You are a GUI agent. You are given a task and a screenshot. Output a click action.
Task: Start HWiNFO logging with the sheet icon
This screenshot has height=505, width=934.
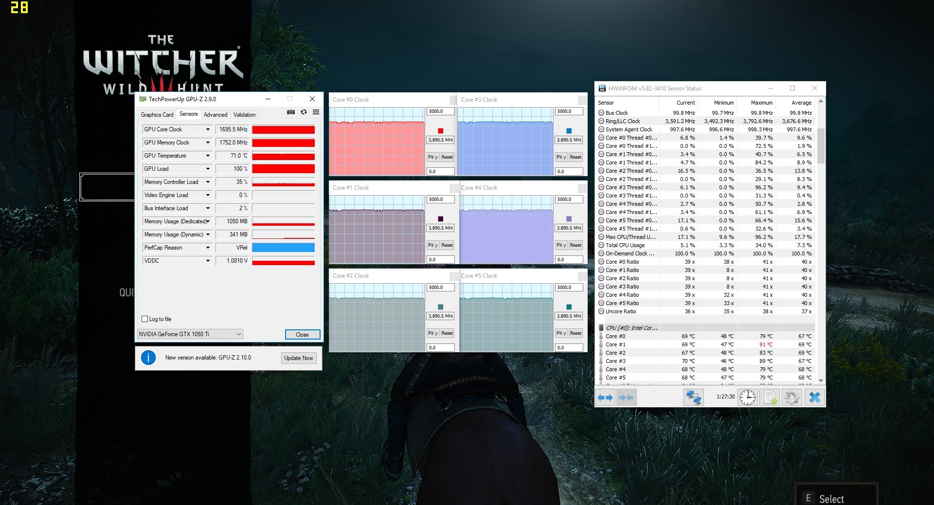[771, 397]
